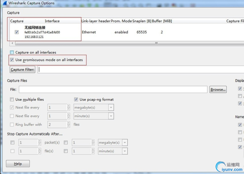Click the Browse... button
The width and height of the screenshot is (244, 174).
point(218,90)
